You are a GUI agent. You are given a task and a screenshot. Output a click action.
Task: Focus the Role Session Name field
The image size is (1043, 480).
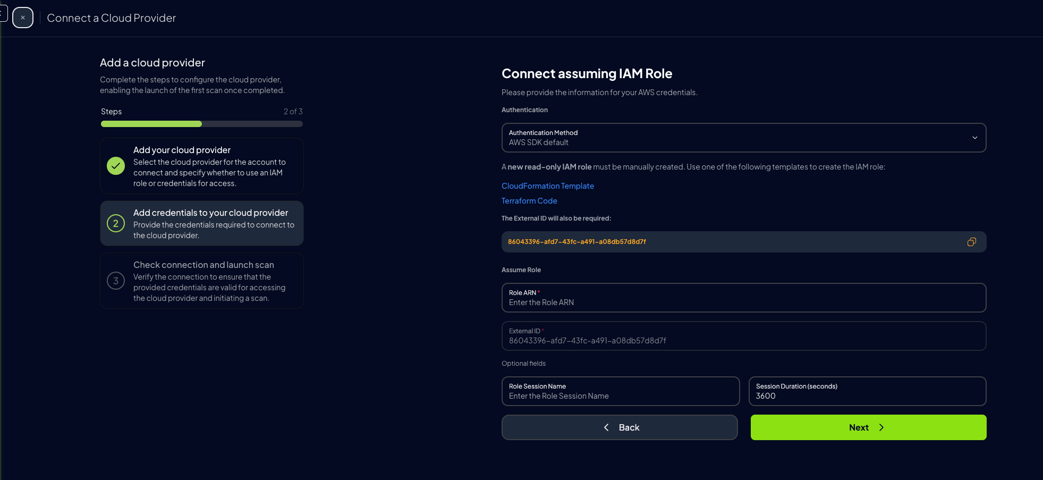[621, 391]
